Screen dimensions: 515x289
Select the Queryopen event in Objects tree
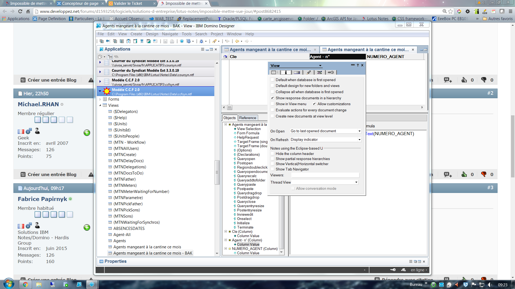pos(246,159)
